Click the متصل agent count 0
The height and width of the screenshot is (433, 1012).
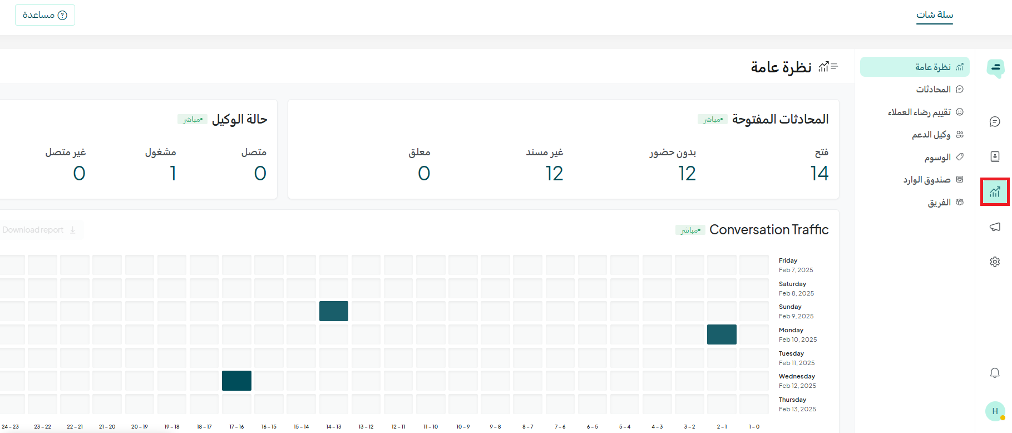(x=260, y=174)
